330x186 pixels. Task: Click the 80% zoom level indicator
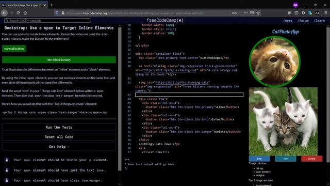234,13
